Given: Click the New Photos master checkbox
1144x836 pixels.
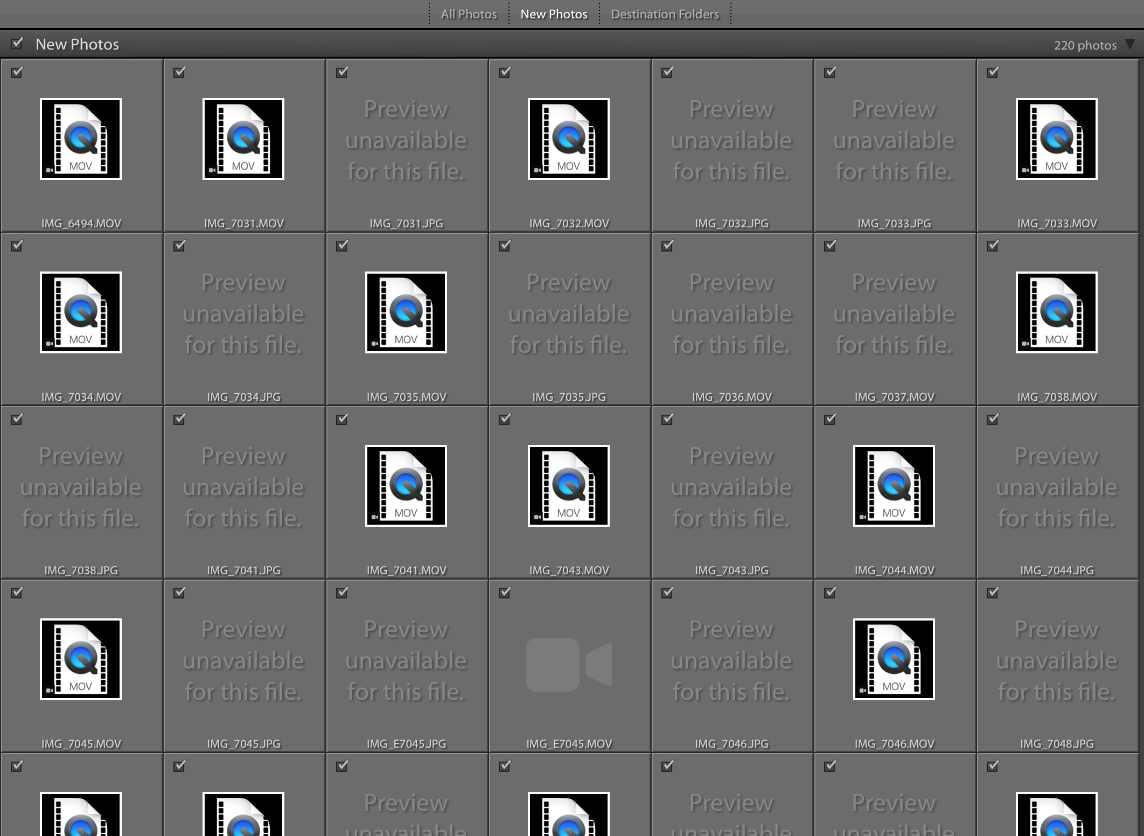Looking at the screenshot, I should [x=19, y=44].
